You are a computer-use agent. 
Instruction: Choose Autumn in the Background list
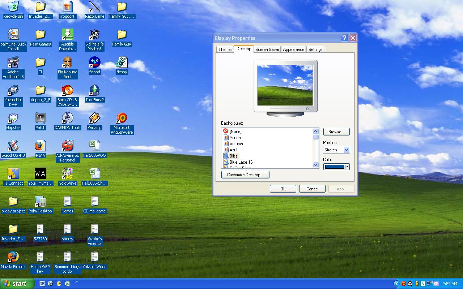click(236, 144)
